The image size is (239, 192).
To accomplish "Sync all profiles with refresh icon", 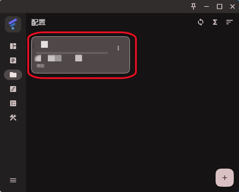I will 201,22.
